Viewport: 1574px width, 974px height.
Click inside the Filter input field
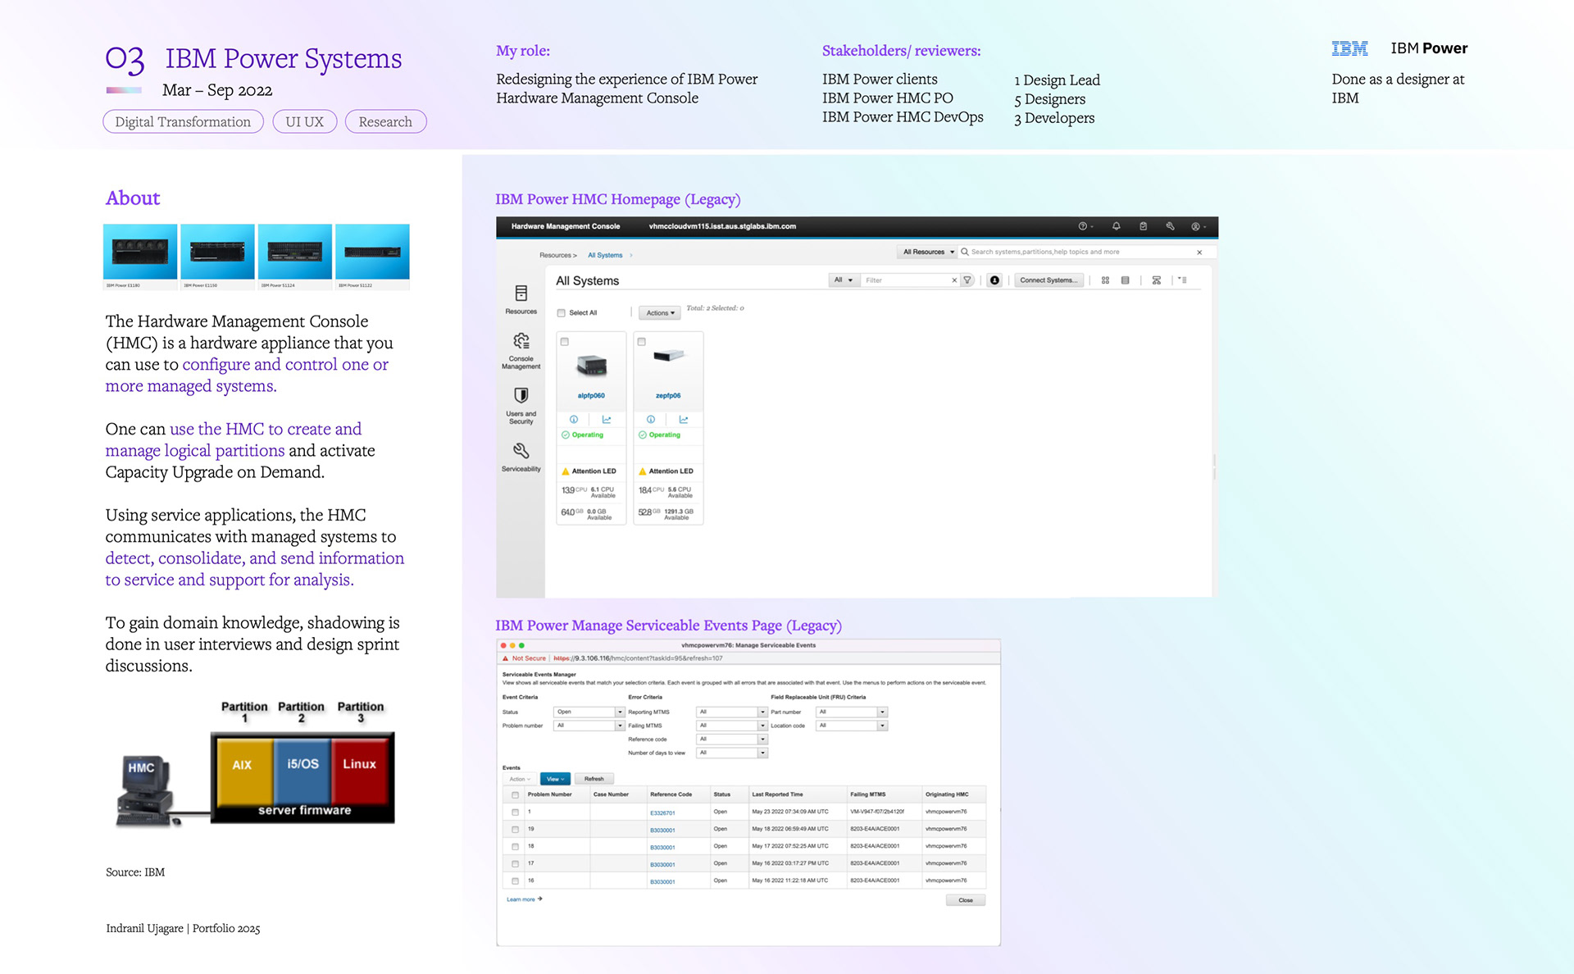click(x=907, y=280)
